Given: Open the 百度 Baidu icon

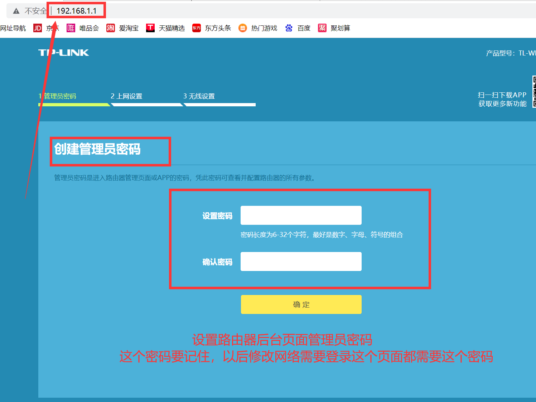Looking at the screenshot, I should (x=289, y=28).
